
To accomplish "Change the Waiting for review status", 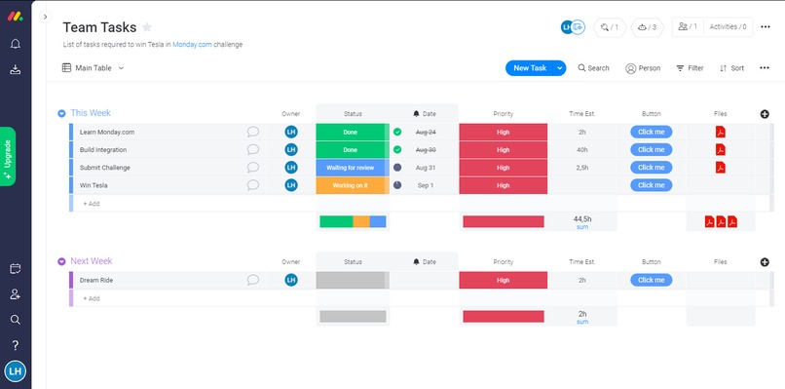I will (x=353, y=168).
